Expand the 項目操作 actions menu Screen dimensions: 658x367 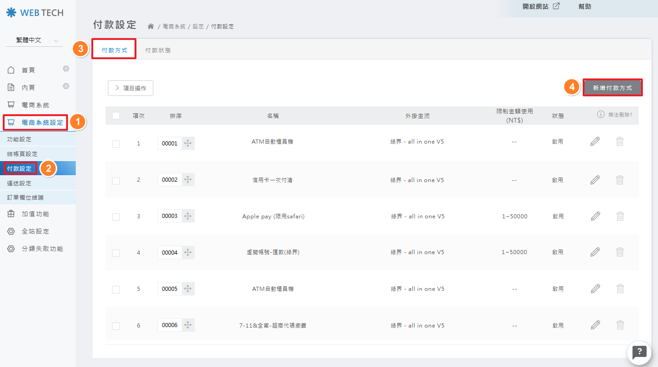pyautogui.click(x=130, y=88)
